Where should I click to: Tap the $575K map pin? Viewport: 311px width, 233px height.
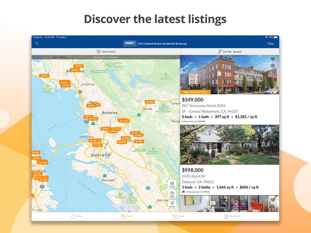tap(36, 158)
